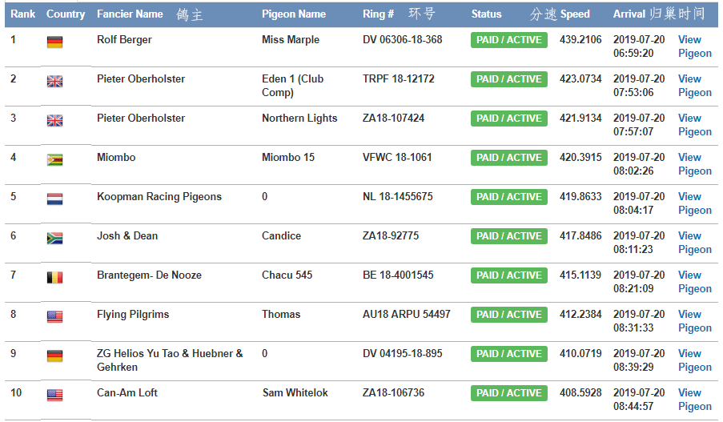Open View Pigeon link for Northern Lights

693,125
